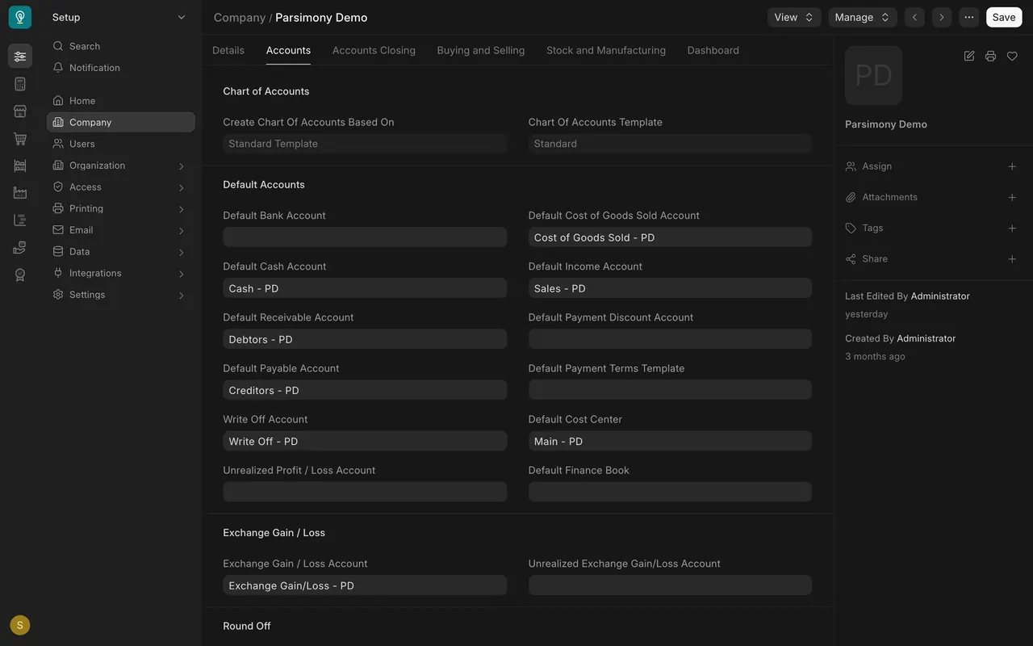Click the app logo icon in the sidebar
Viewport: 1033px width, 646px height.
click(20, 17)
